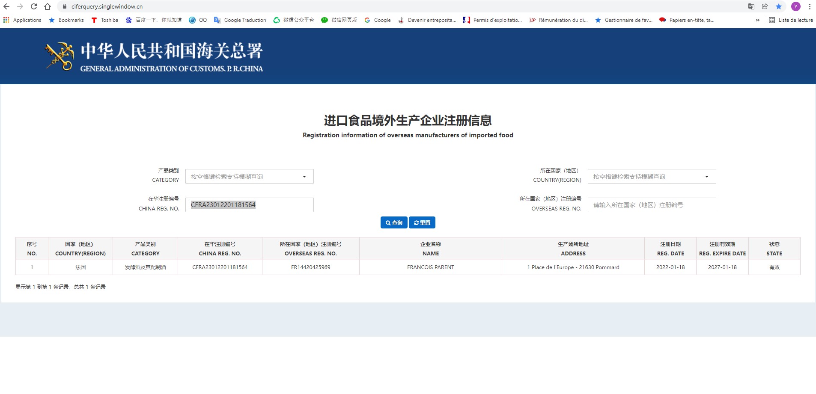The height and width of the screenshot is (394, 816).
Task: Go to the browser home icon
Action: [48, 6]
